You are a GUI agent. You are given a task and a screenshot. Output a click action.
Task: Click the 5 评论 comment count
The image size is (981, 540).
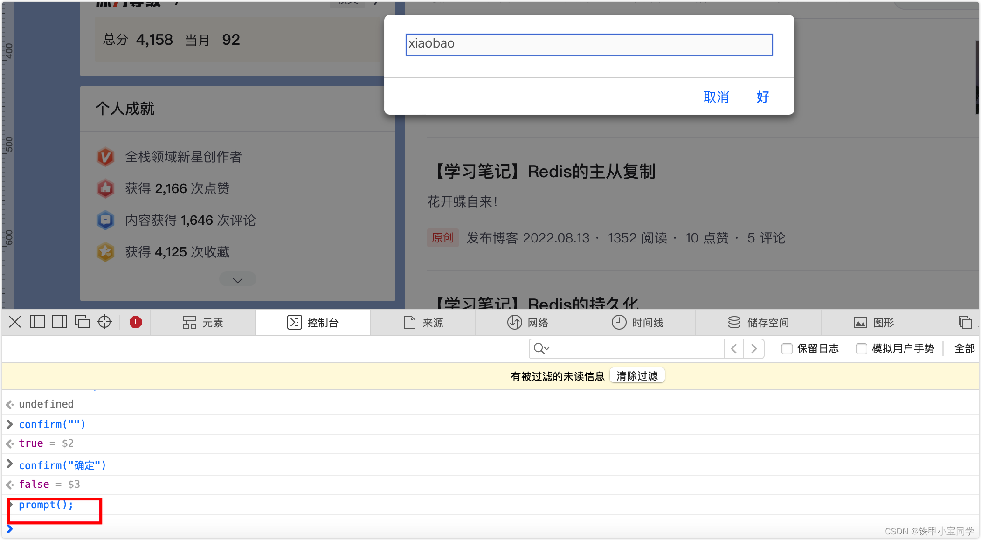tap(766, 238)
